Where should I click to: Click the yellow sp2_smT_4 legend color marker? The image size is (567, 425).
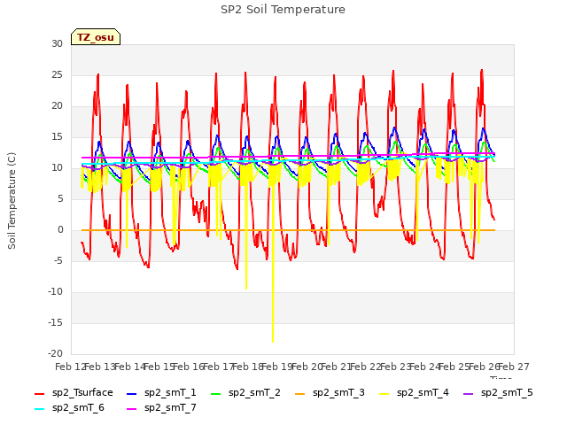pyautogui.click(x=384, y=393)
